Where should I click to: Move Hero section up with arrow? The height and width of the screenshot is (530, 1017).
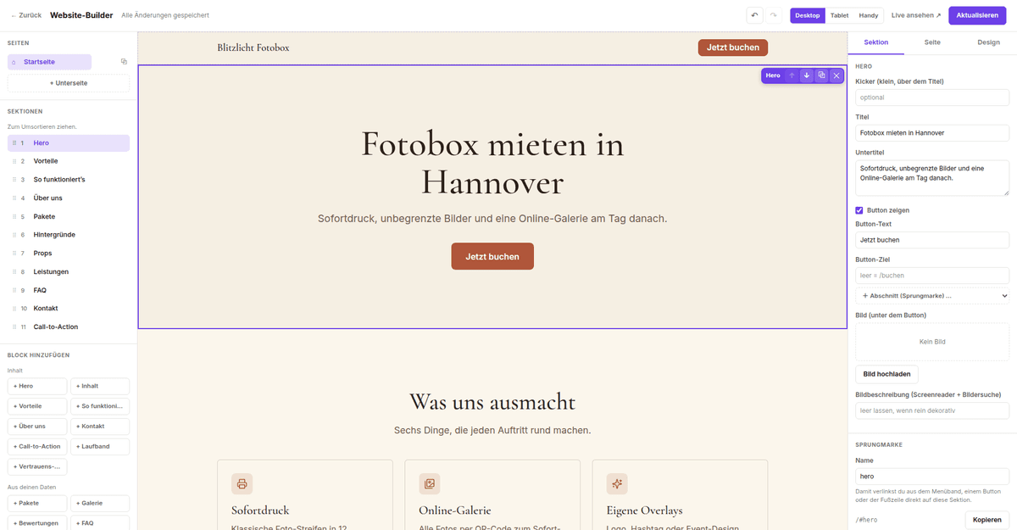coord(792,75)
